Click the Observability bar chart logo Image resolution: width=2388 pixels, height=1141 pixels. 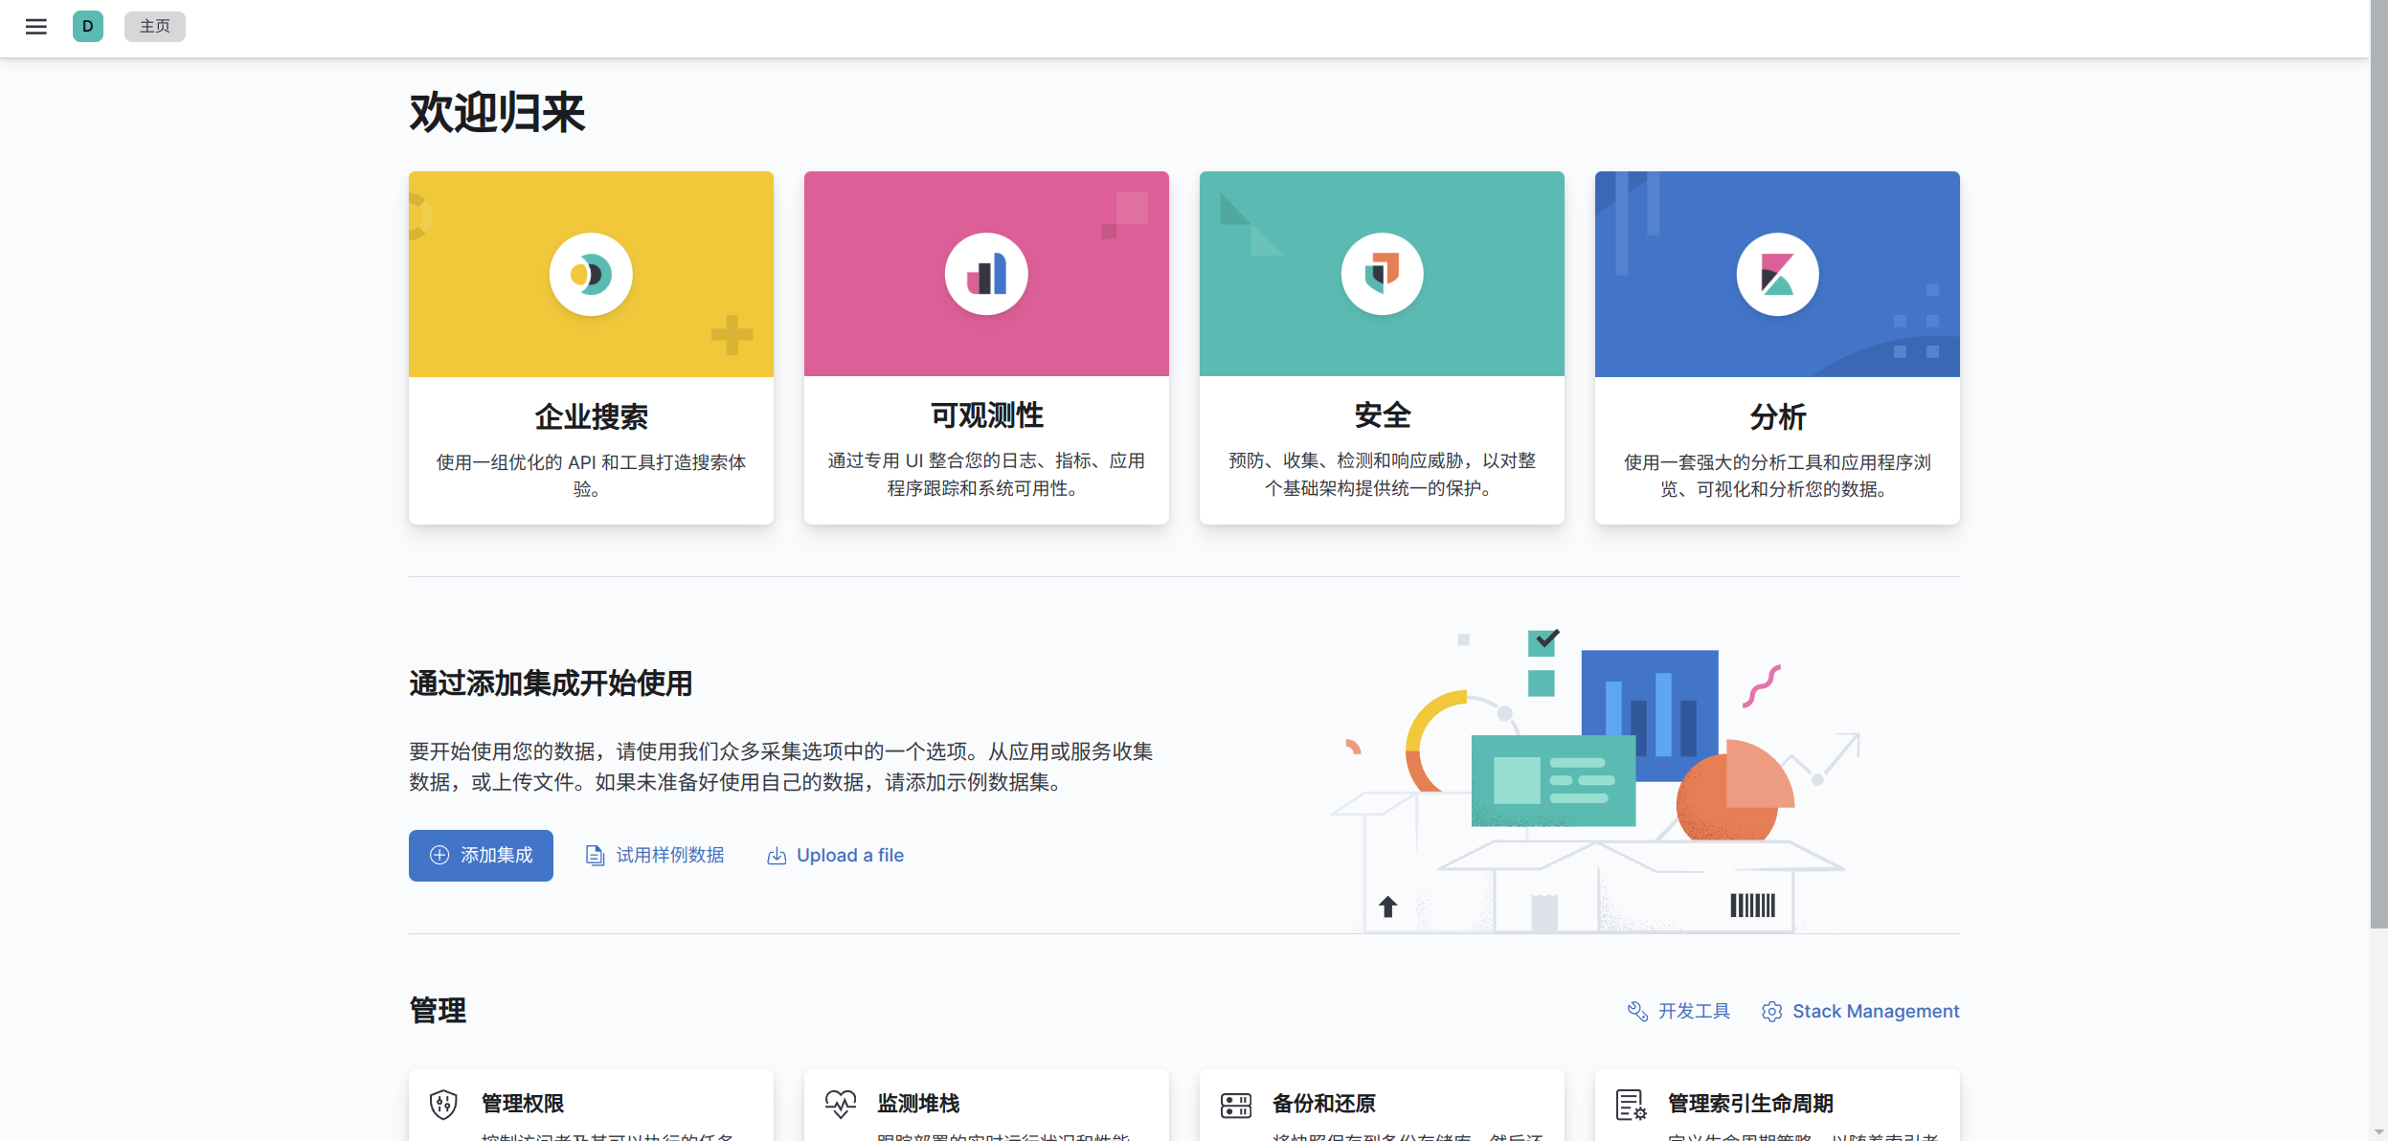[986, 275]
